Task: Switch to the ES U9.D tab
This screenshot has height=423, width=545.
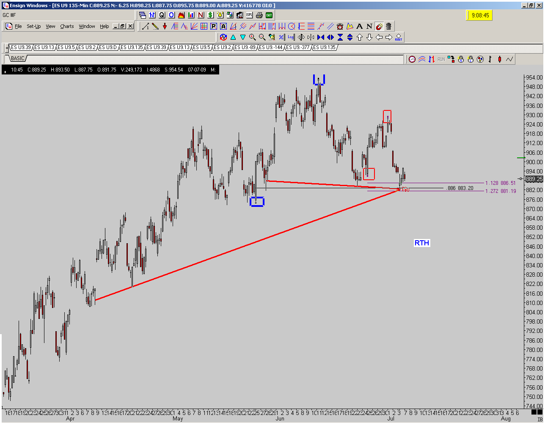Action: [x=109, y=47]
